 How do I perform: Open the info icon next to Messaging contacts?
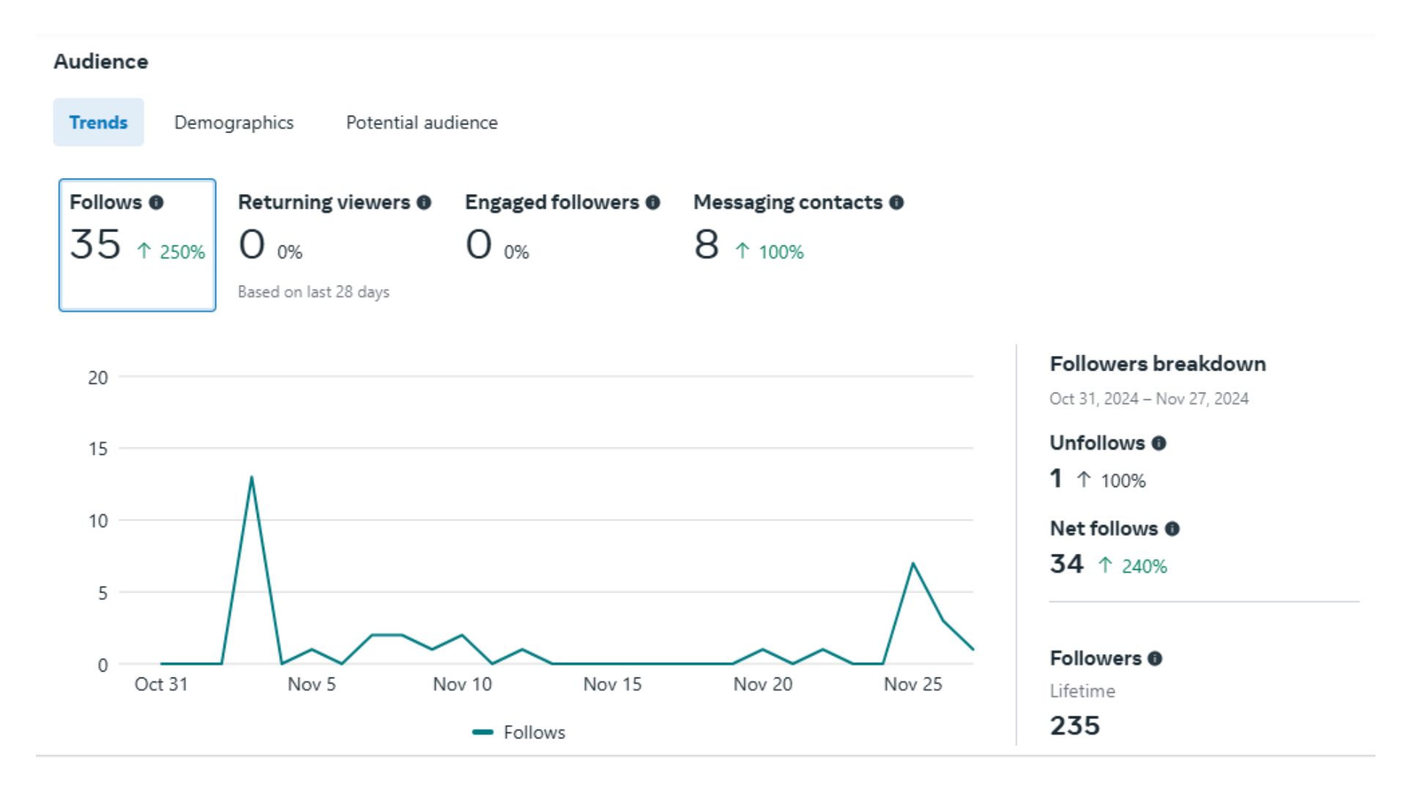(896, 202)
